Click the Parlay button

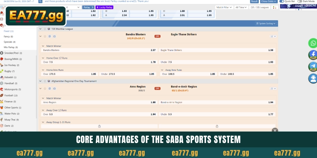[88, 8]
